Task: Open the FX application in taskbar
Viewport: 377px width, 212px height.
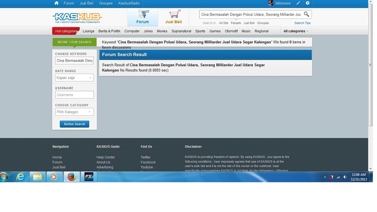Action: click(x=89, y=177)
